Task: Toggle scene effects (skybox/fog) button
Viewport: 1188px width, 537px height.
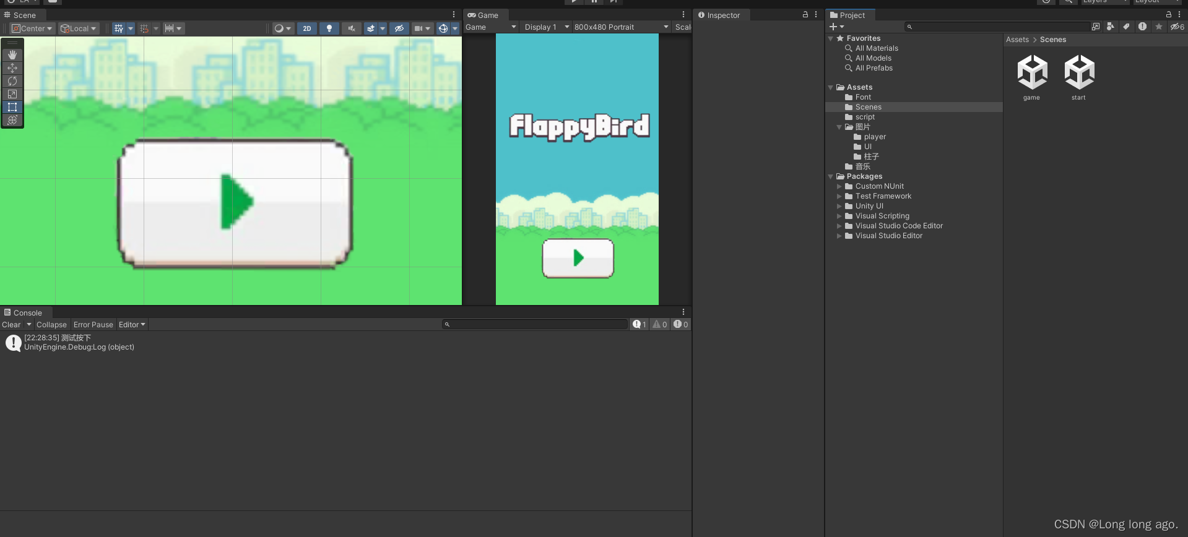Action: click(x=370, y=28)
